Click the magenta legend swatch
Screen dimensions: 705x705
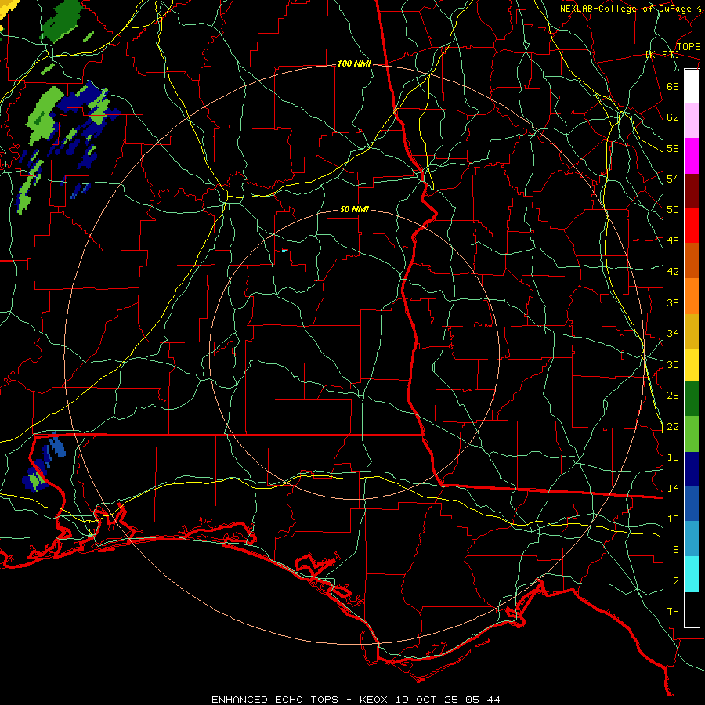tap(692, 156)
